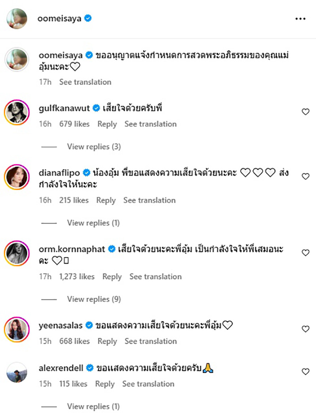Like orm.kornnaphat's comment
316x413 pixels.
(x=305, y=253)
